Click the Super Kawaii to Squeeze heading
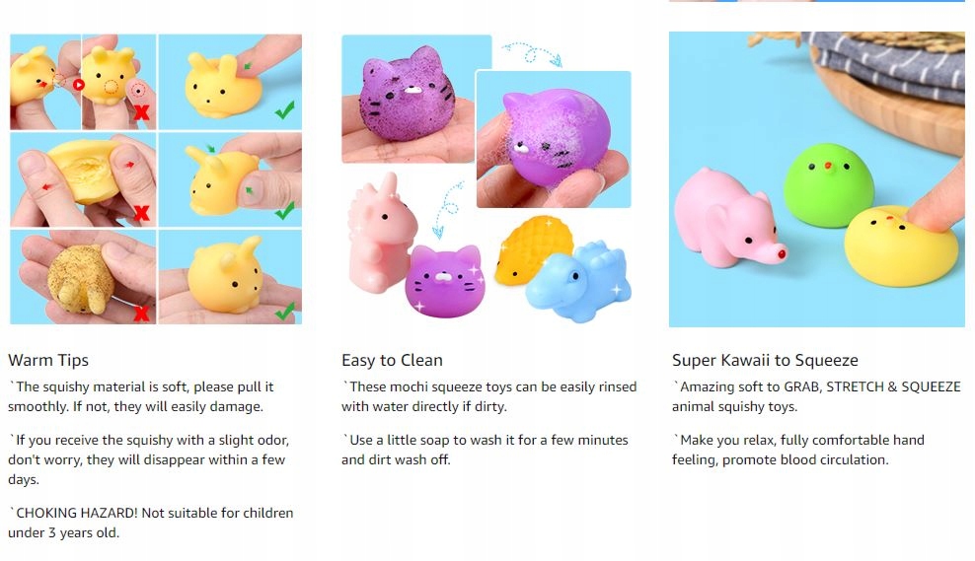This screenshot has height=561, width=975. [x=765, y=360]
